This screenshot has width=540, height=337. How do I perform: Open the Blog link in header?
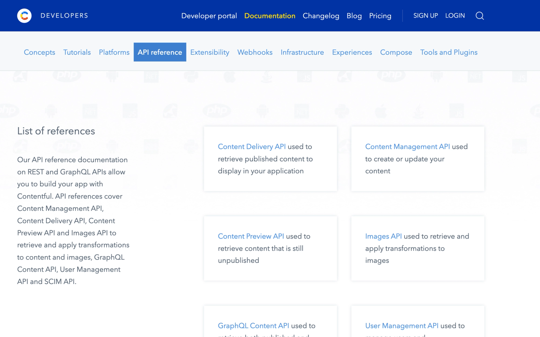point(354,16)
